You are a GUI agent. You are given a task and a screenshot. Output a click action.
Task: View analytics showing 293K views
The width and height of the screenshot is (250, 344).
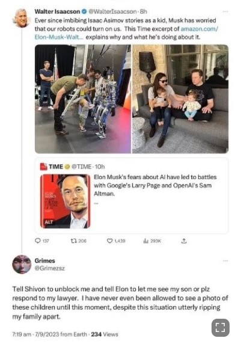[145, 241]
